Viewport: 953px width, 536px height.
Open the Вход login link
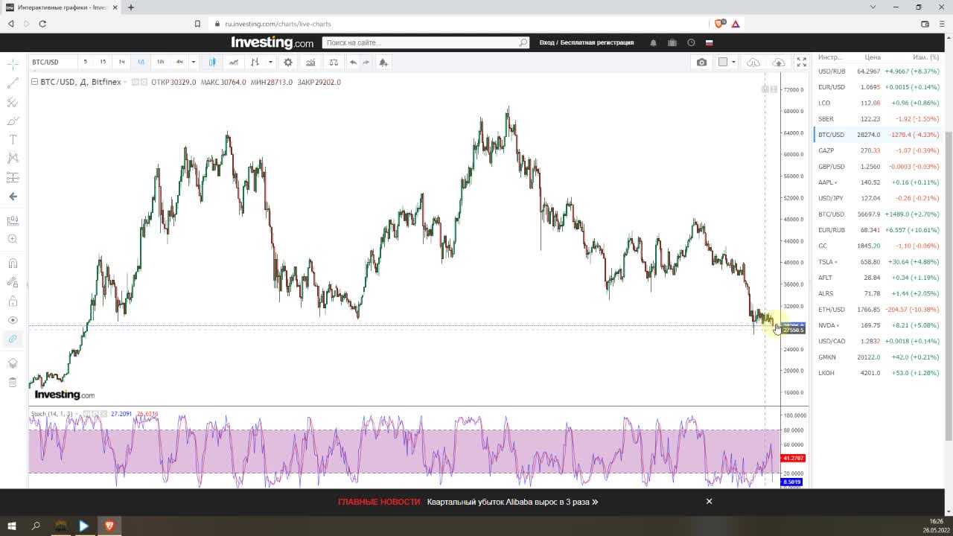(546, 42)
